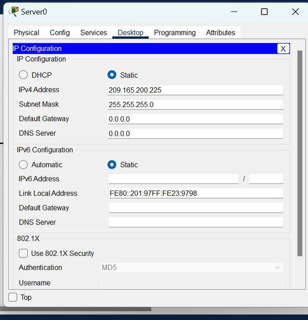The image size is (308, 320).
Task: Maximize the Server0 window
Action: [x=264, y=12]
